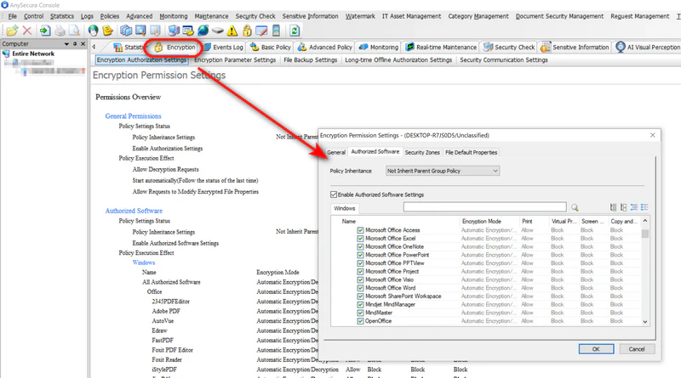Click the Encryption Mode column header

481,221
